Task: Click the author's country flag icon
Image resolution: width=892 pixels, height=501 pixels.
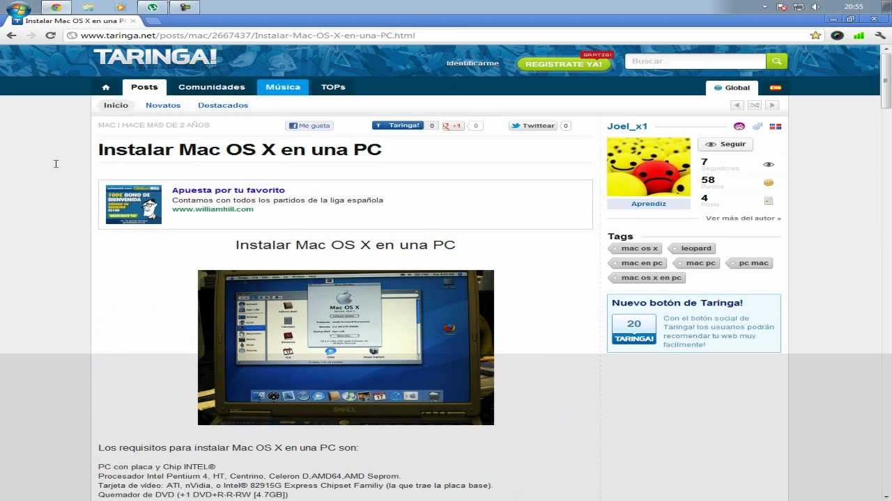Action: coord(775,127)
